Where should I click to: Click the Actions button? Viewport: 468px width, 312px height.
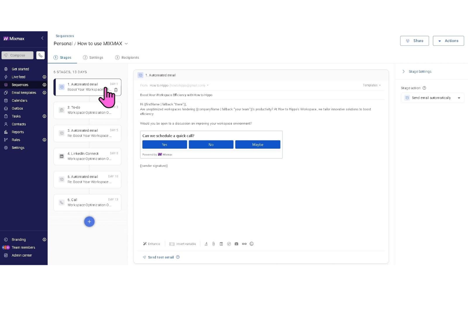click(x=448, y=41)
